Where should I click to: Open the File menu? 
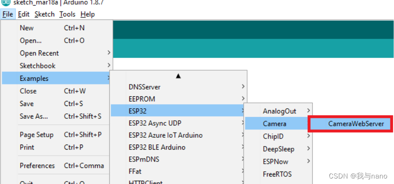8,14
